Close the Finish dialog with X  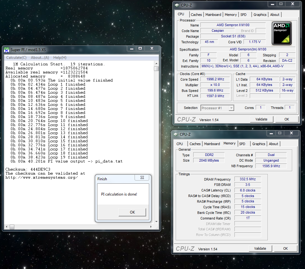click(x=142, y=177)
